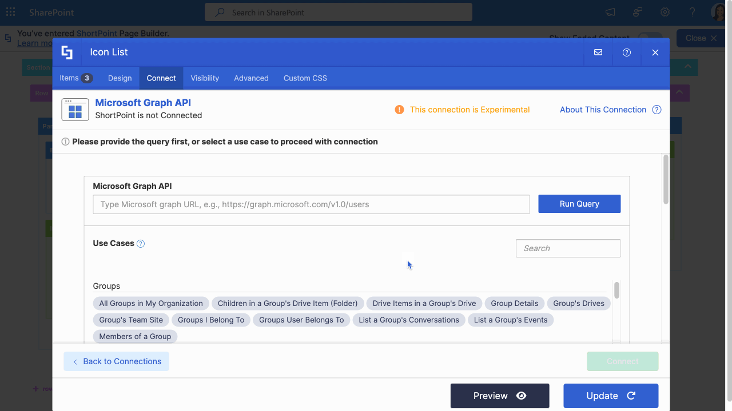
Task: Select the Group Details use case
Action: point(515,303)
